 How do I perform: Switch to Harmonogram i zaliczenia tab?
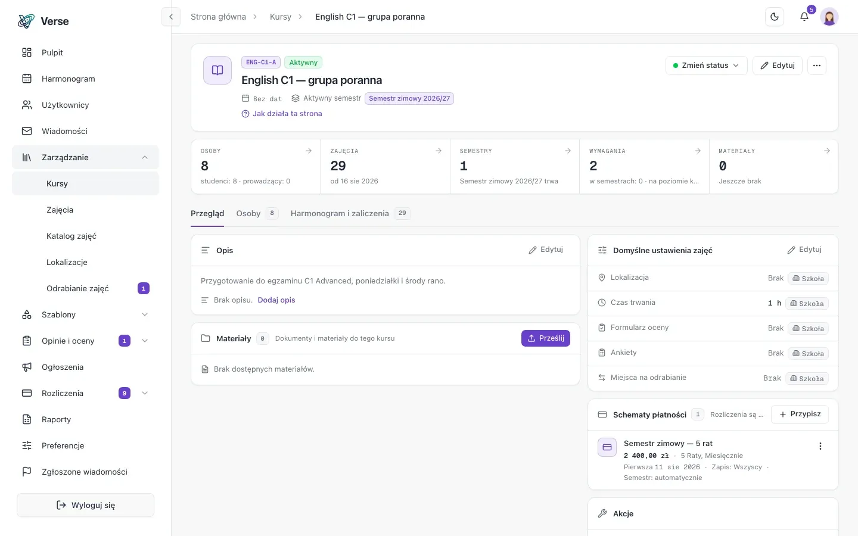350,213
